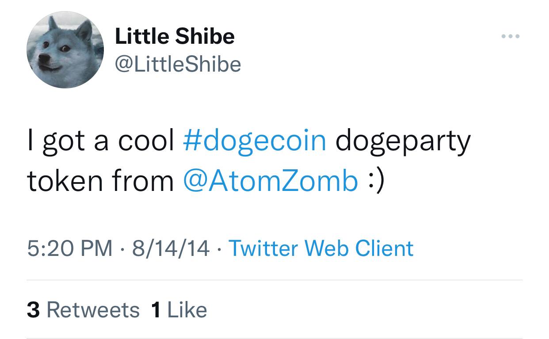This screenshot has width=549, height=339.
Task: Click the "token from" tweet text
Action: pos(100,181)
